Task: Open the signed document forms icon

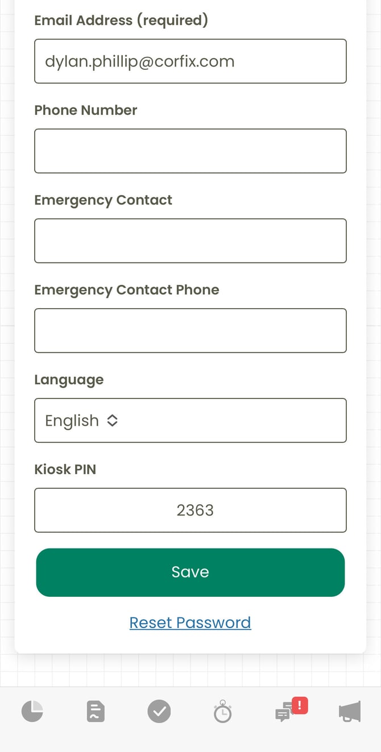Action: coord(96,711)
